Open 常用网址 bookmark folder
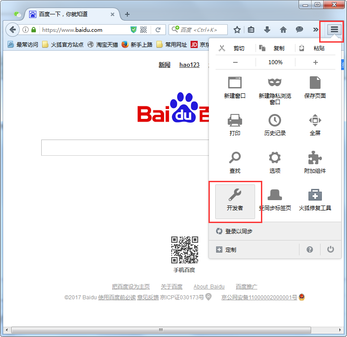Viewport: 347px width, 337px height. click(172, 44)
